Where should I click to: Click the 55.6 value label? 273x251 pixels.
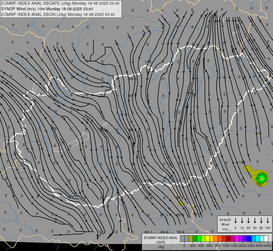click(x=148, y=198)
